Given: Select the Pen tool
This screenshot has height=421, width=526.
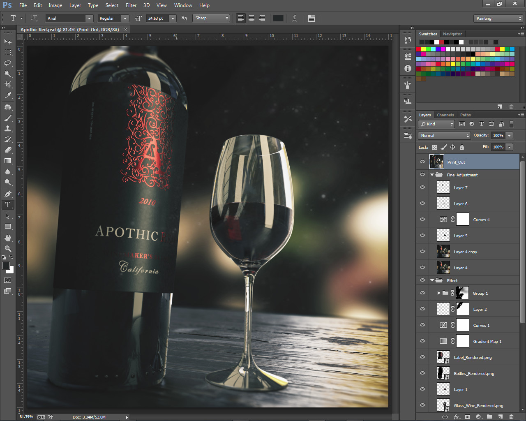Looking at the screenshot, I should 8,194.
